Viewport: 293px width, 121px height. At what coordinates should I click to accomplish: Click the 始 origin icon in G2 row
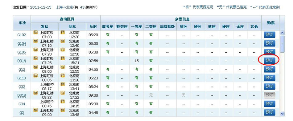tap(35, 110)
